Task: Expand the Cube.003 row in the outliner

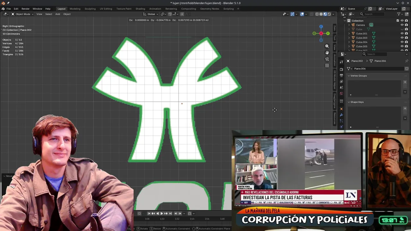Action: click(x=349, y=38)
